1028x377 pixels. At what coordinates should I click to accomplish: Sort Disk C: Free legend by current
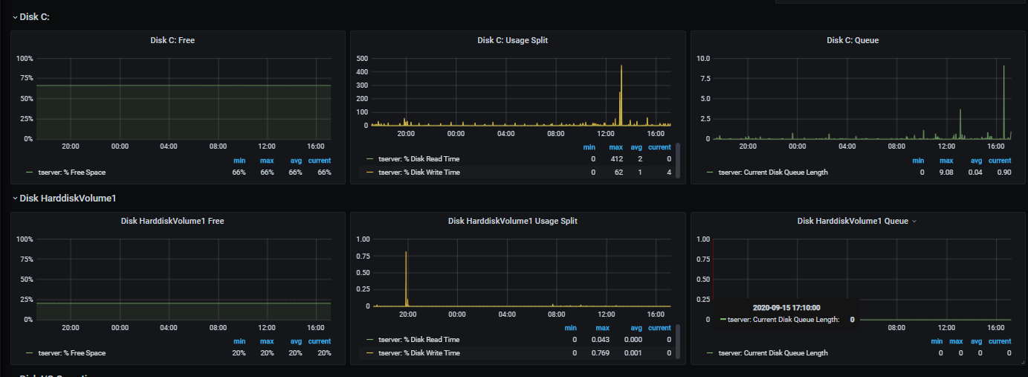pos(320,161)
